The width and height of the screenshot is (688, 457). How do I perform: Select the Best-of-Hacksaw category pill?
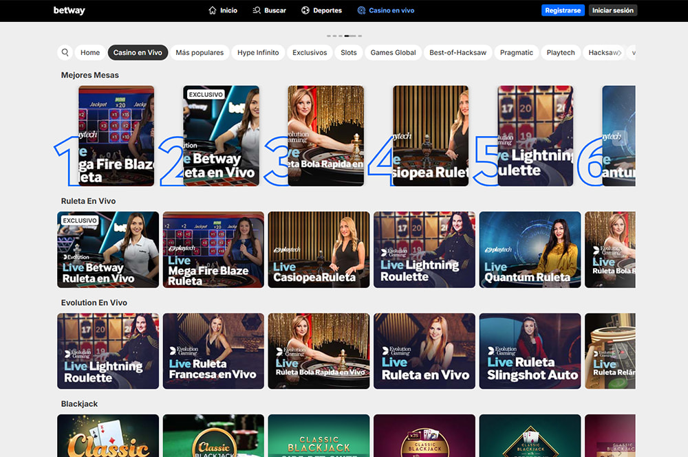(x=458, y=53)
